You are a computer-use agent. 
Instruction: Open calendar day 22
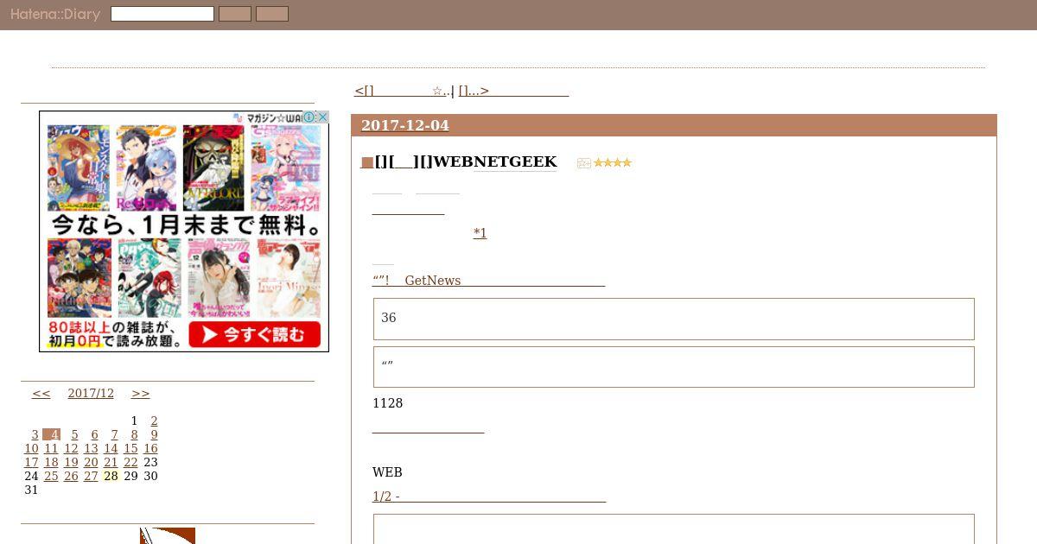click(x=130, y=462)
